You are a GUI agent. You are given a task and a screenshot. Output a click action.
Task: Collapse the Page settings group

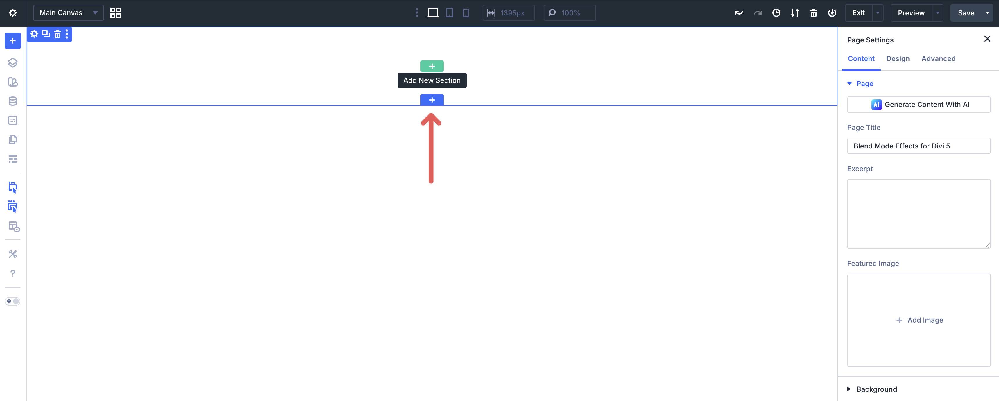(x=849, y=83)
